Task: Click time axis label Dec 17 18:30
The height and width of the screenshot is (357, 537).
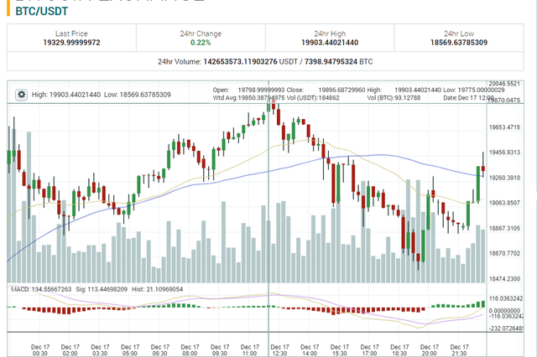Action: tap(399, 350)
